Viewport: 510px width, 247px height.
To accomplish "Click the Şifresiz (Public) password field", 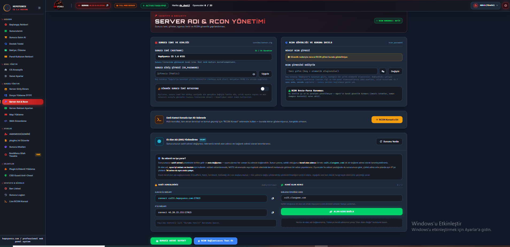I will click(206, 74).
